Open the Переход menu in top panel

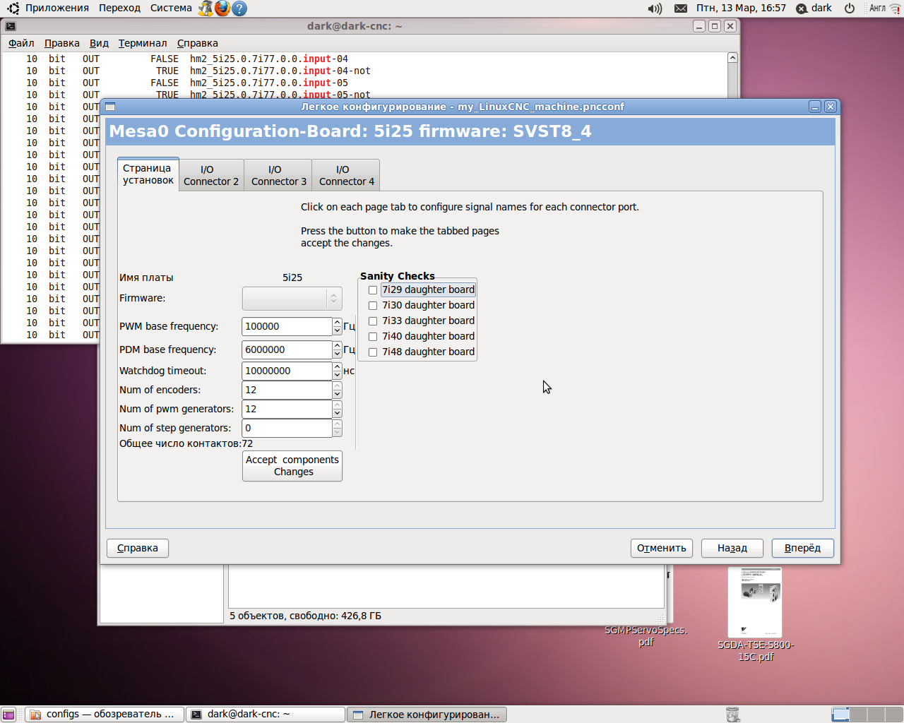pos(120,8)
